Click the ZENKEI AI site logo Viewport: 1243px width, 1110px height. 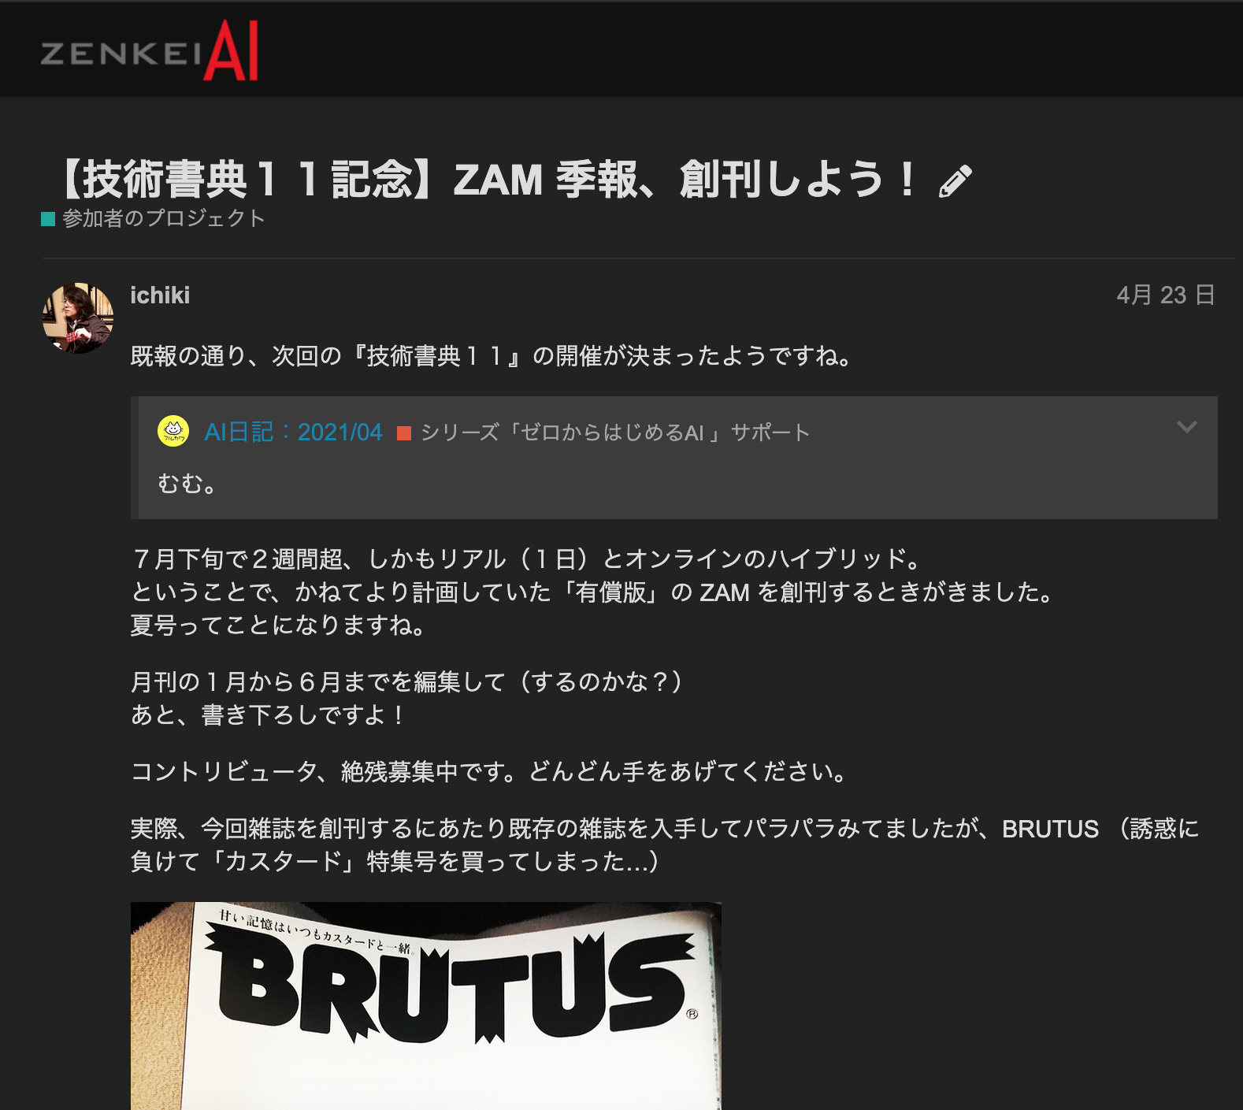click(150, 50)
